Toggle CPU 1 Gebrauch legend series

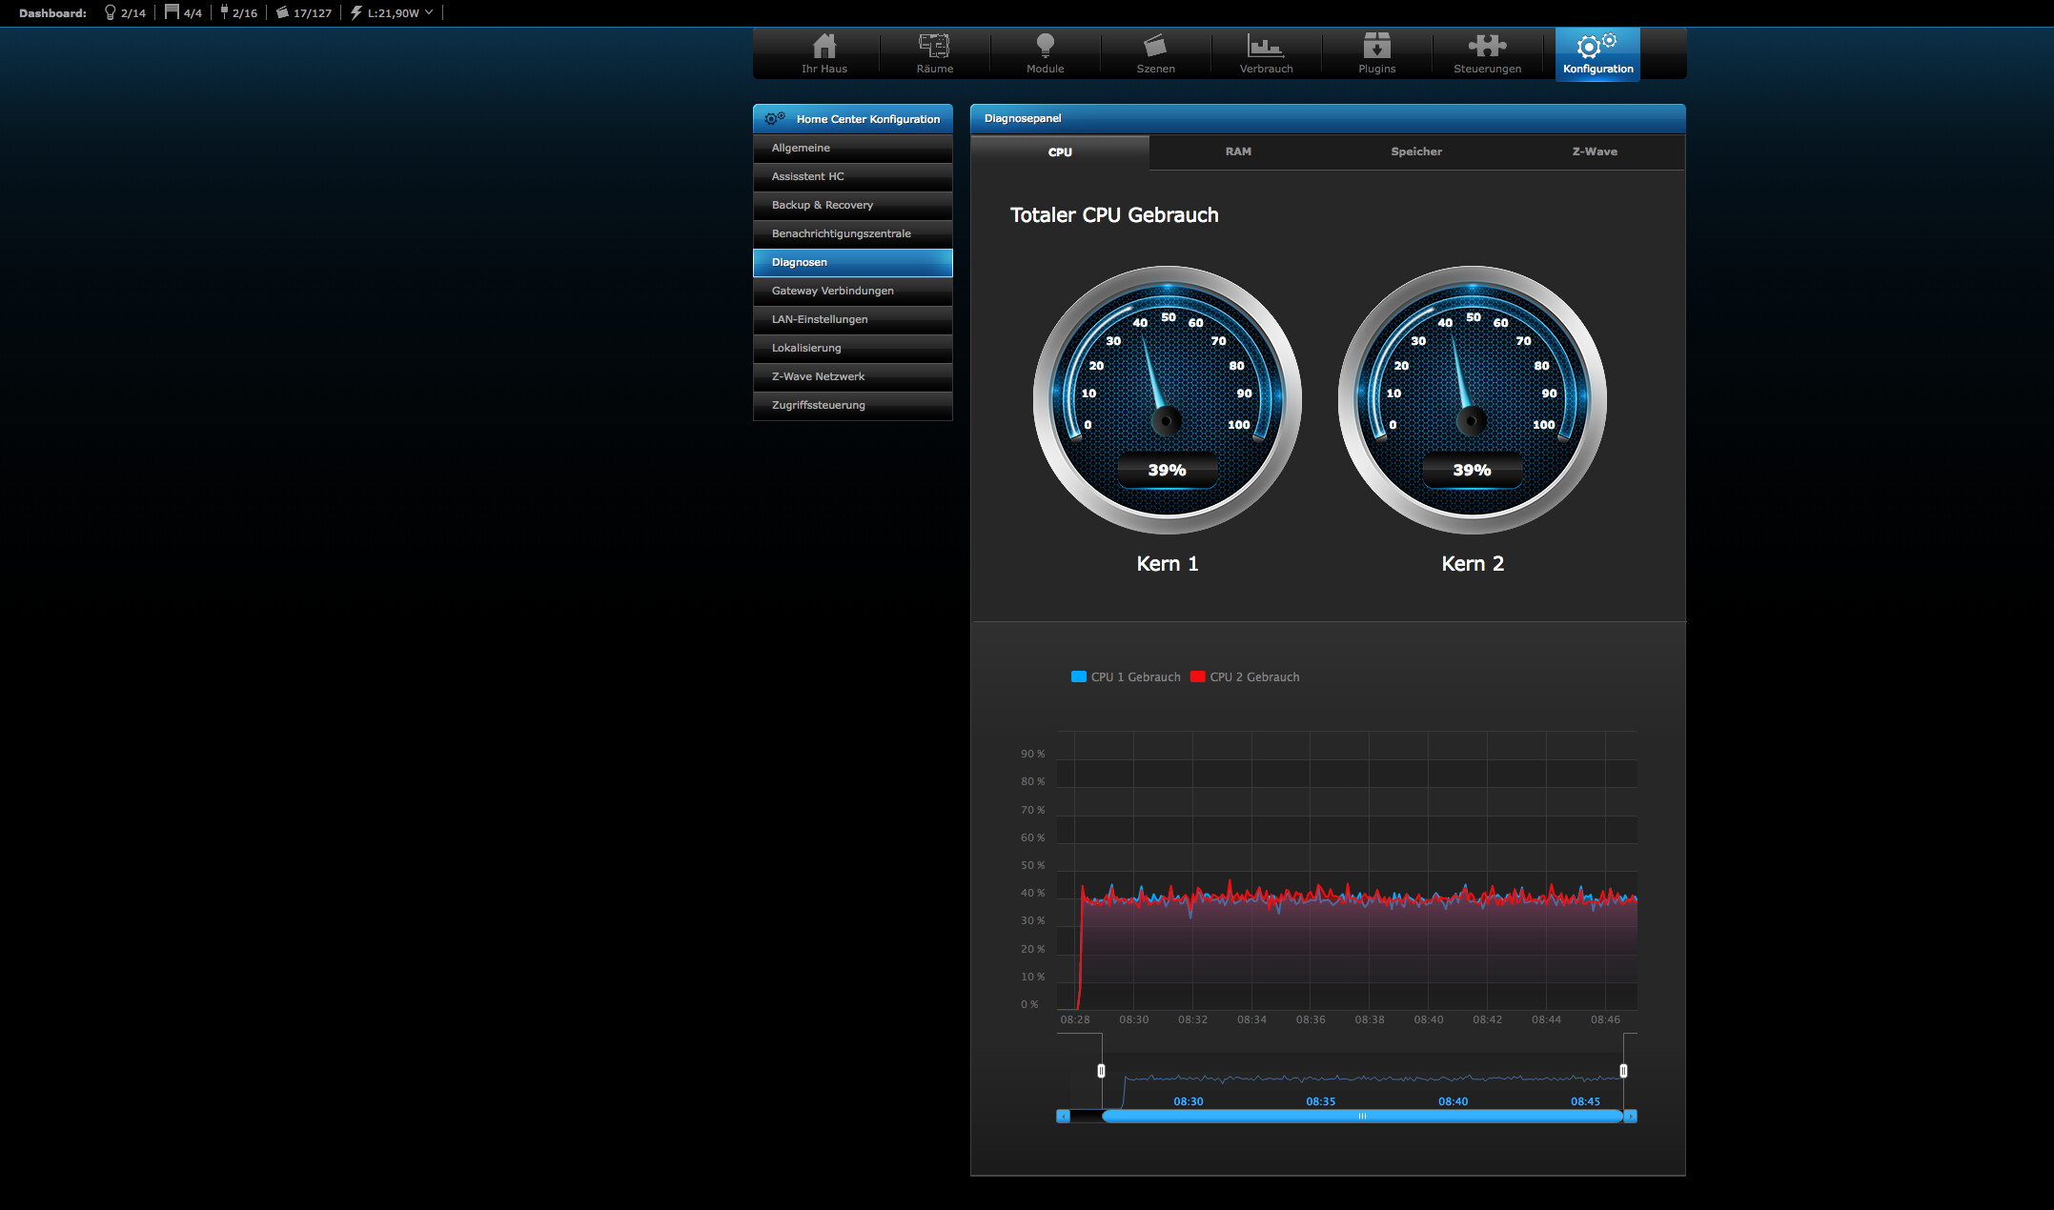(x=1126, y=676)
